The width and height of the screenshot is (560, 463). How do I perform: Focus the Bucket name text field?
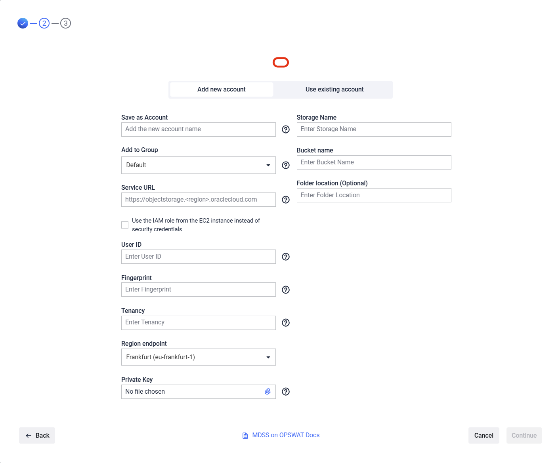click(x=374, y=162)
